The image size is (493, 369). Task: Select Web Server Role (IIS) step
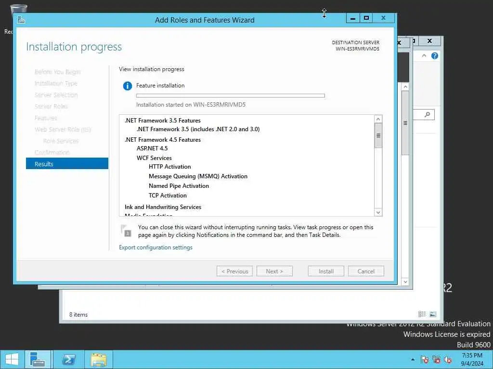(x=63, y=129)
